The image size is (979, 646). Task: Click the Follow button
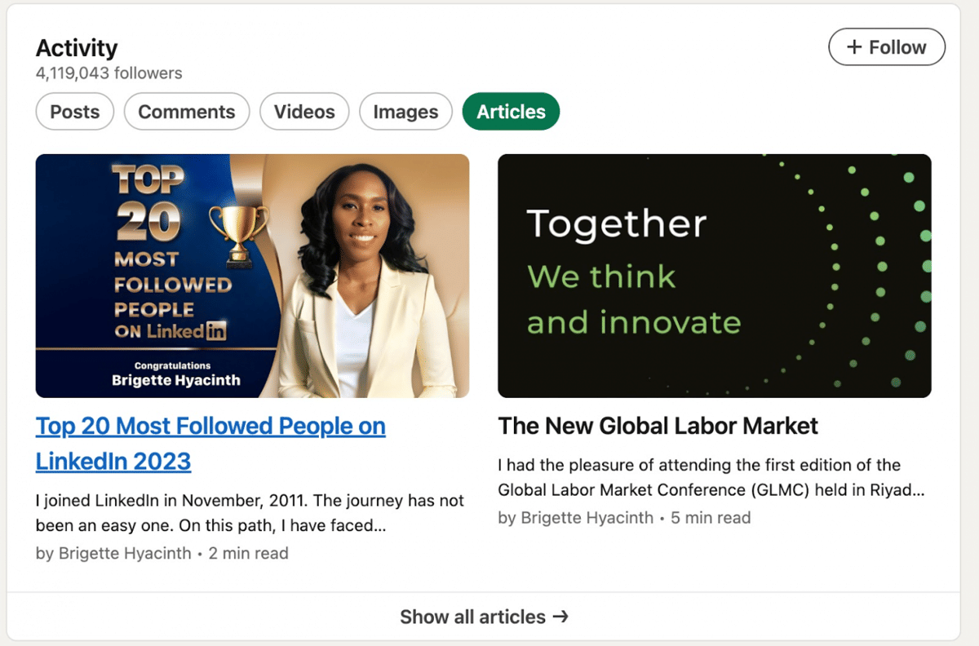[x=887, y=46]
